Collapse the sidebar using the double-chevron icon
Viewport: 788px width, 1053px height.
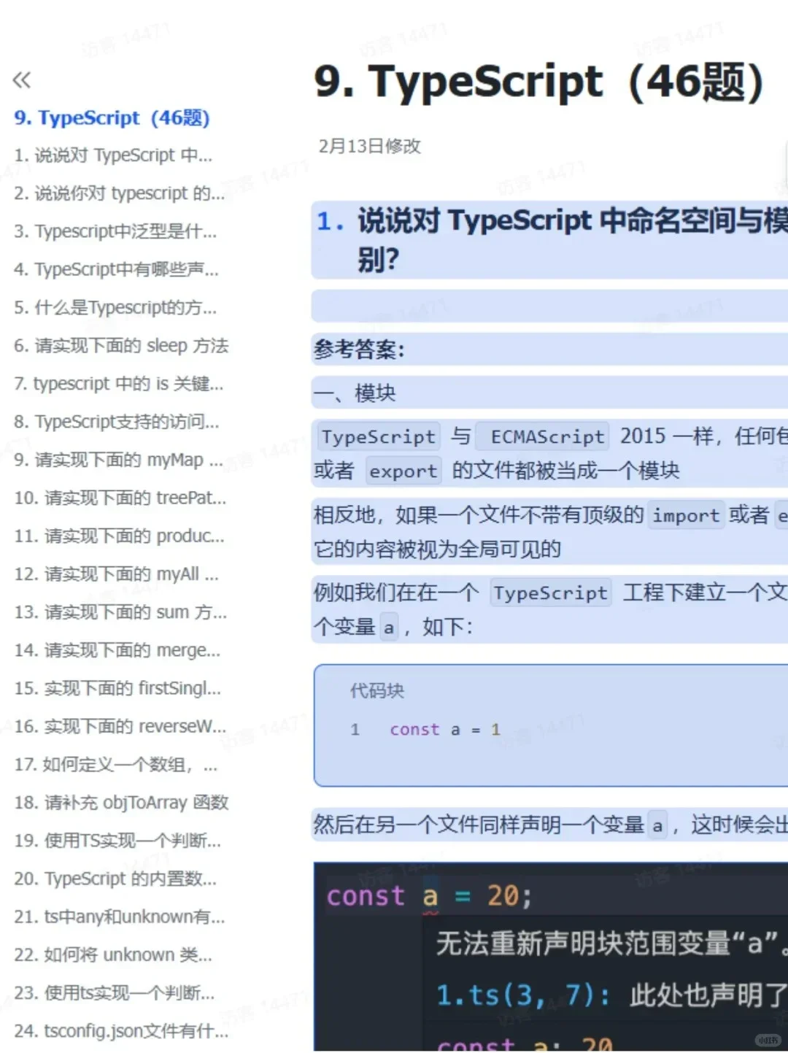tap(22, 80)
